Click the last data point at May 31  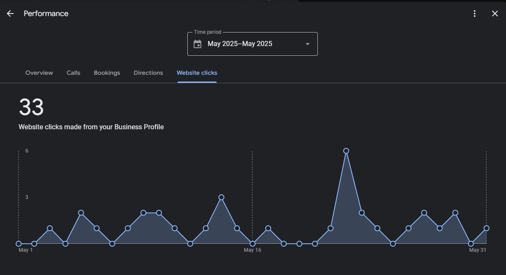click(487, 229)
